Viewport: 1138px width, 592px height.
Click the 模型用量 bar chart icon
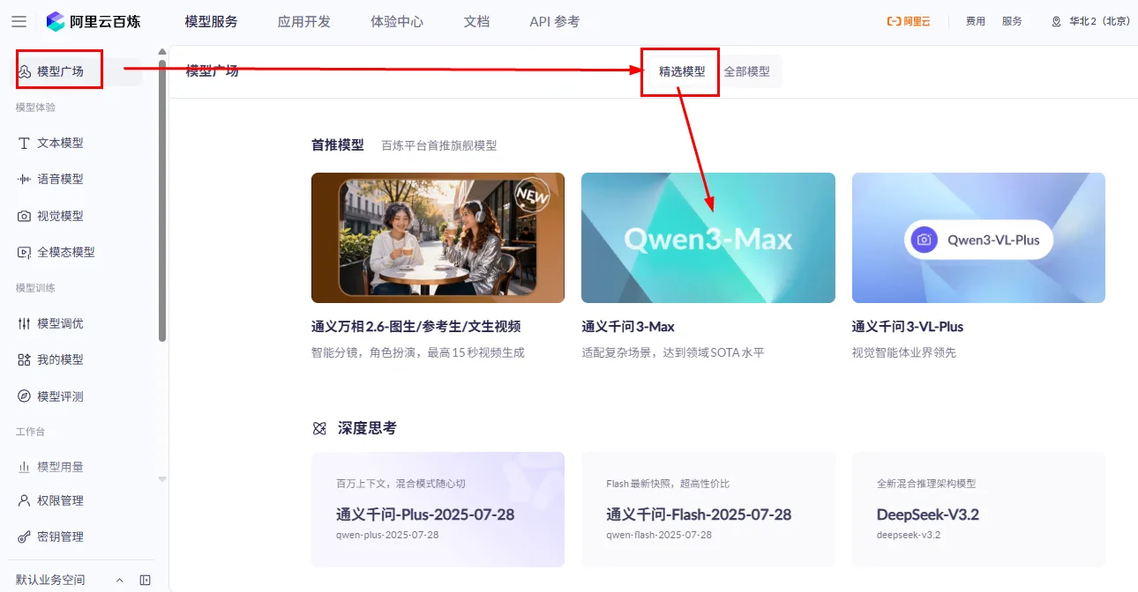tap(25, 467)
